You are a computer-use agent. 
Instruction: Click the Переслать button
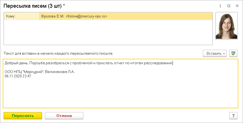(23, 116)
